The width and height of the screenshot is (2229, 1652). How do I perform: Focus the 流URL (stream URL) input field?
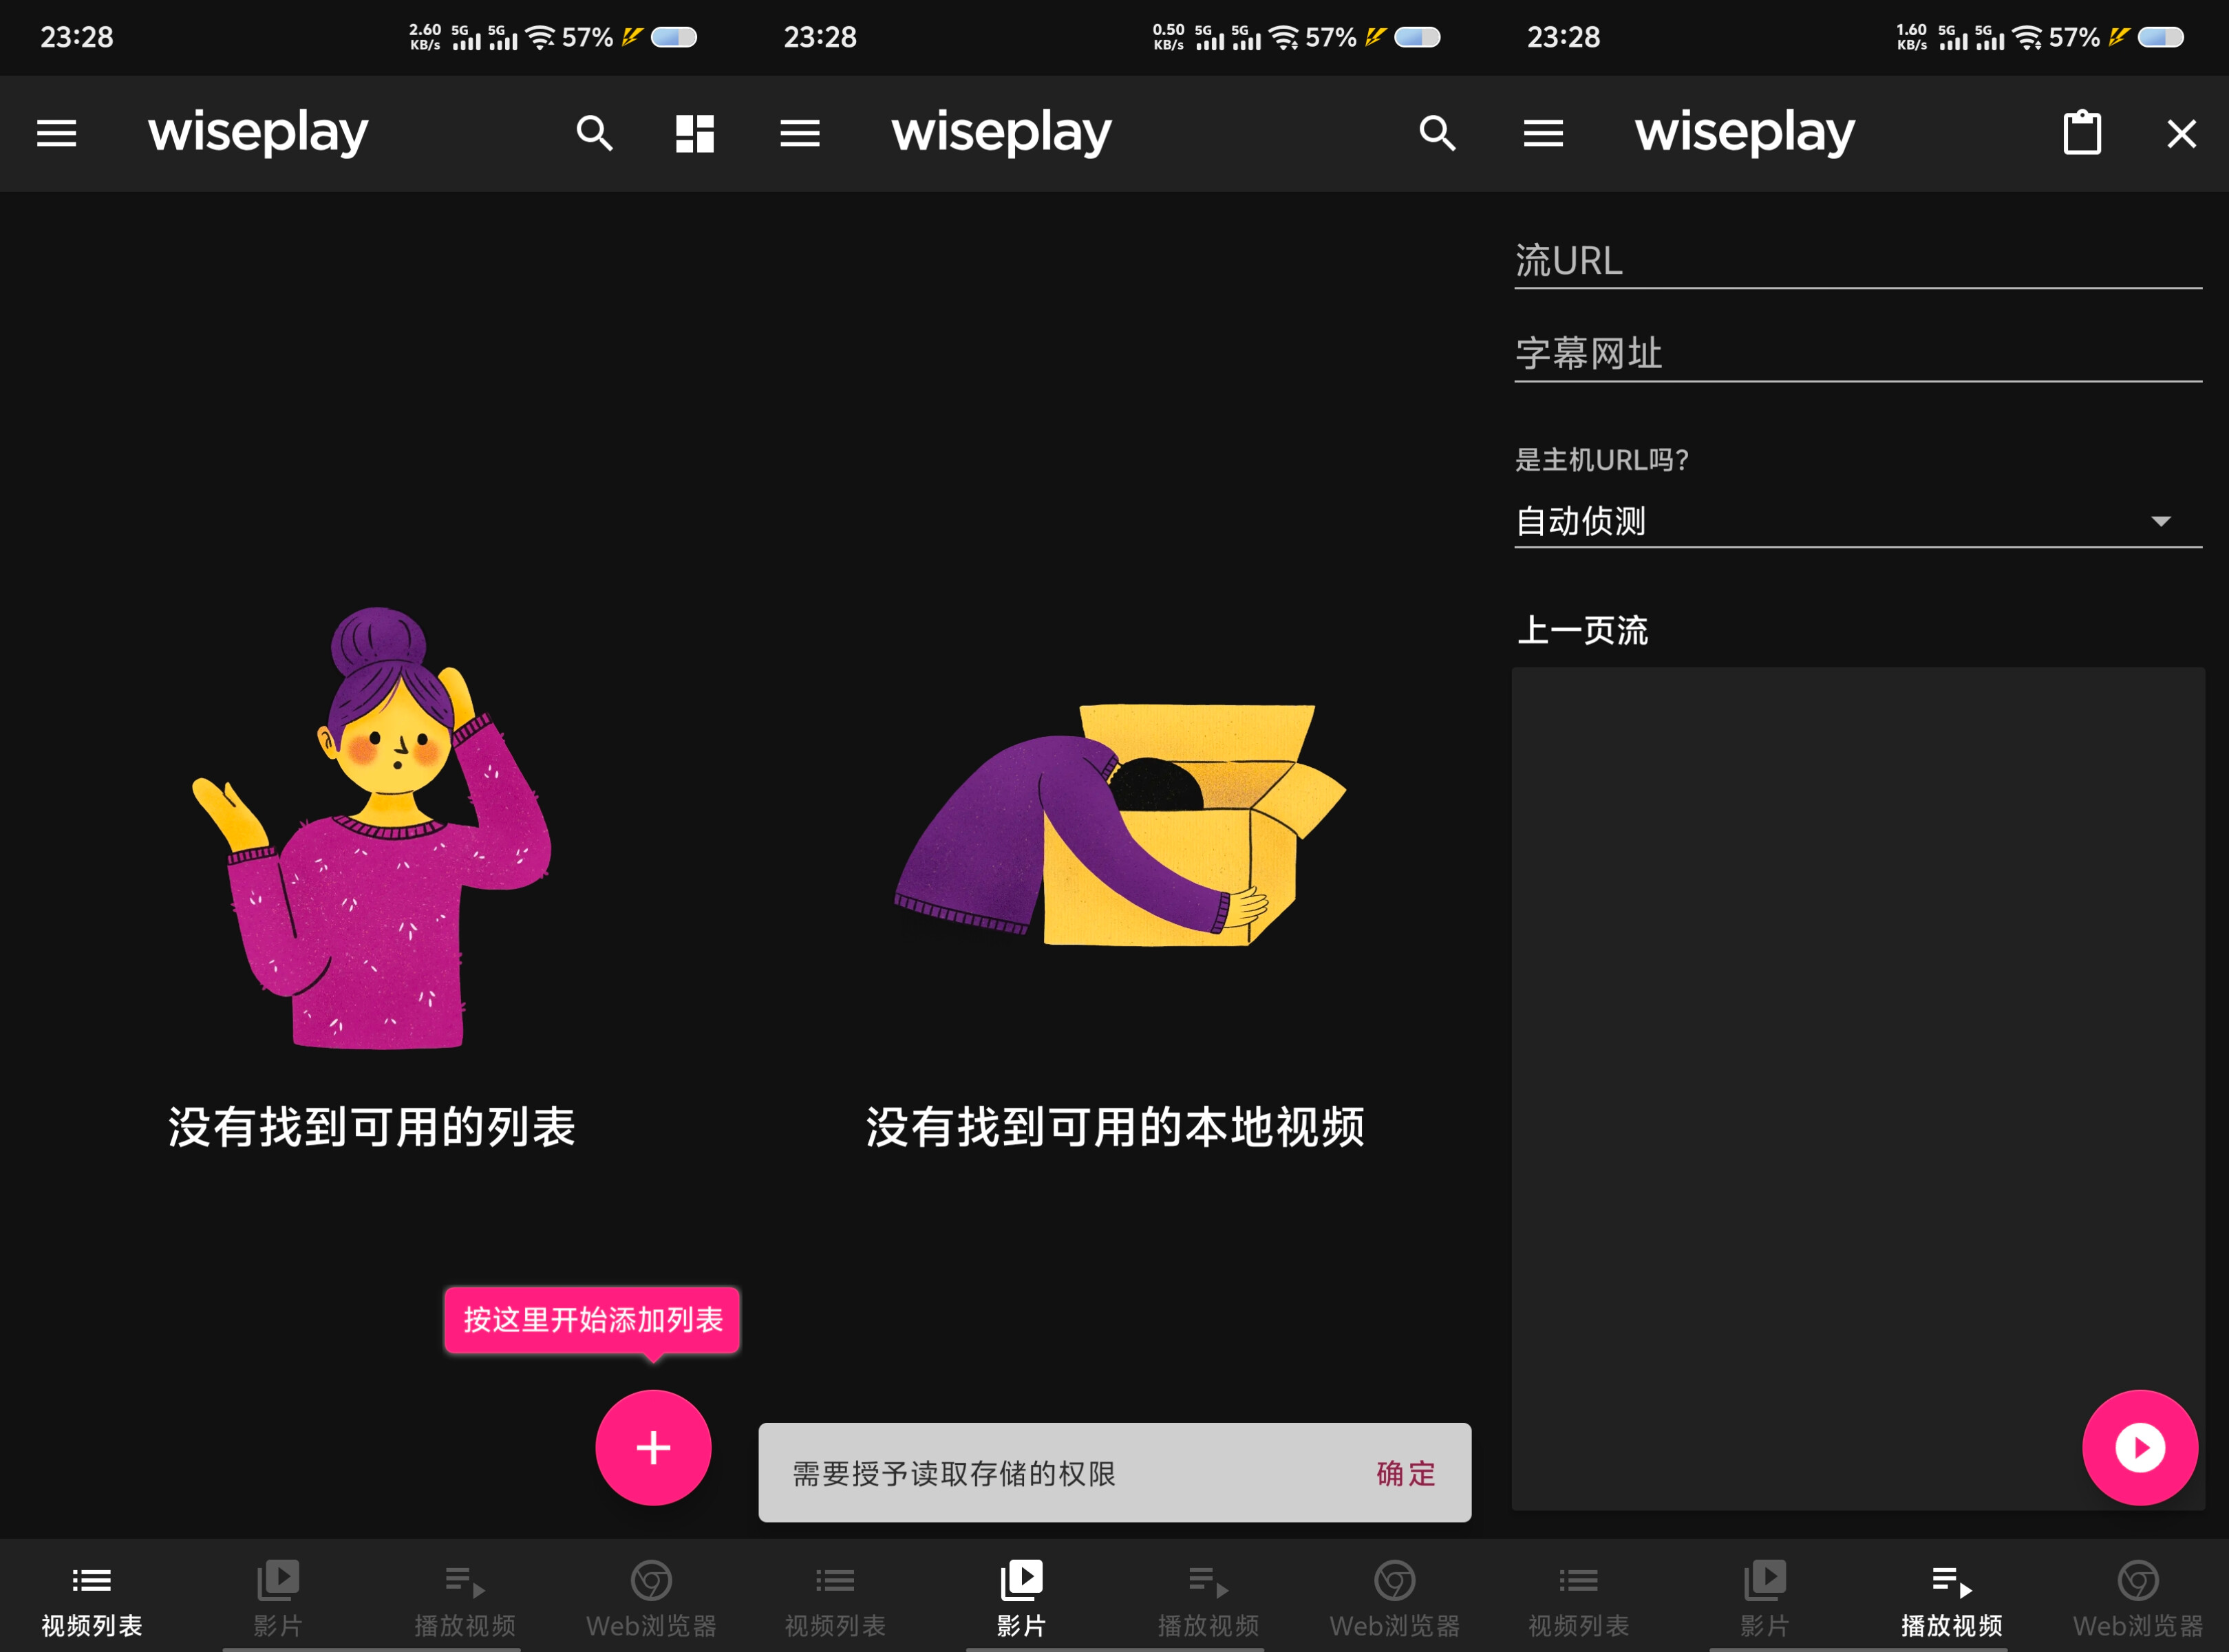point(1857,261)
